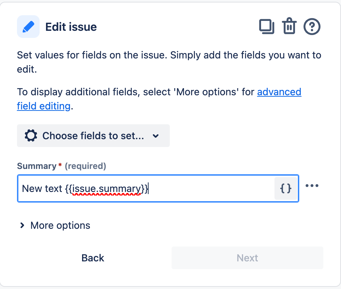Delete this action using the trash icon

[289, 27]
